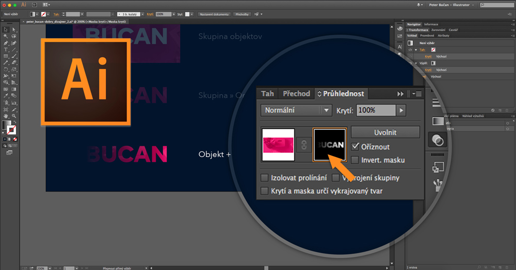Click the Stroke none swatch in toolbox
The height and width of the screenshot is (270, 516).
point(11,130)
